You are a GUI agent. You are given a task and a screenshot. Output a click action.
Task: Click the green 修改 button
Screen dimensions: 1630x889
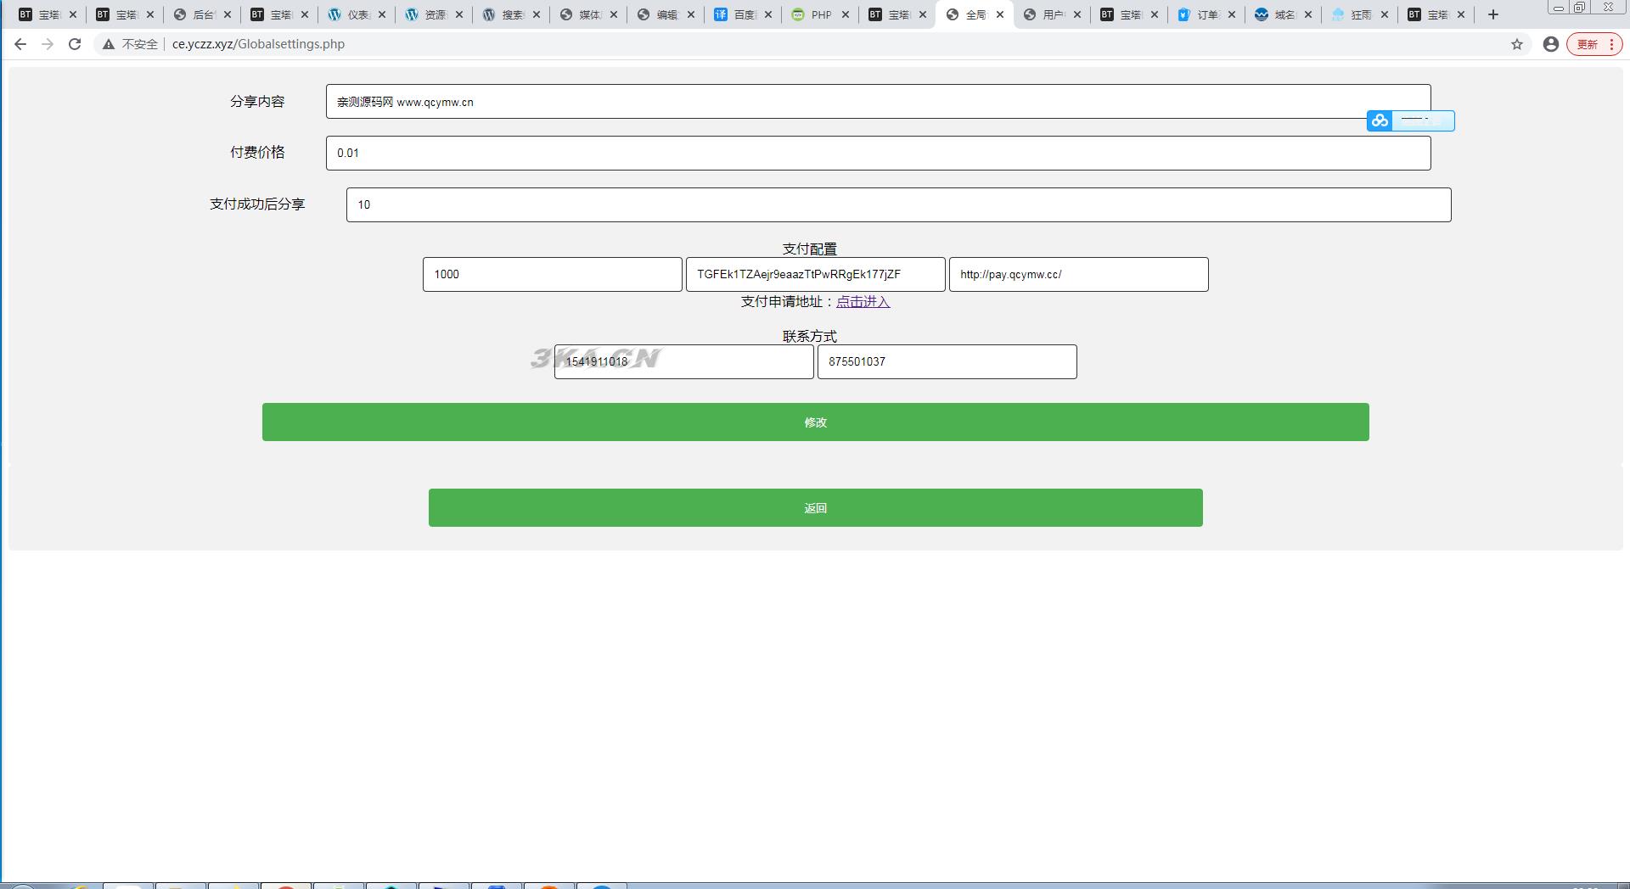point(815,422)
